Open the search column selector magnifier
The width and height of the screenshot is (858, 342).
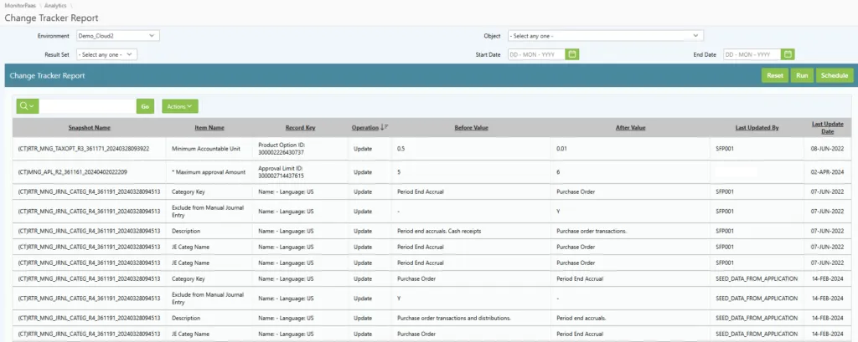click(28, 106)
